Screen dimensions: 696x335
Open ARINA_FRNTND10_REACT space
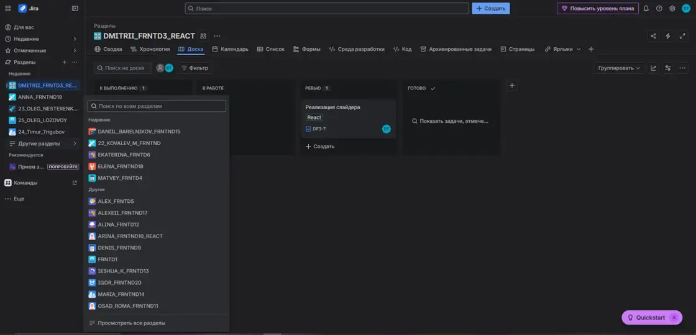[x=156, y=236]
